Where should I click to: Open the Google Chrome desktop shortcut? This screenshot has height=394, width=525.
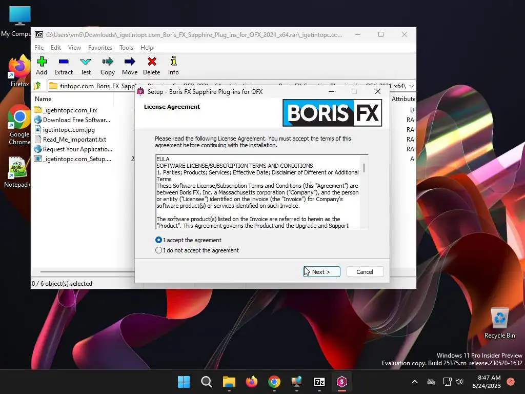19,125
